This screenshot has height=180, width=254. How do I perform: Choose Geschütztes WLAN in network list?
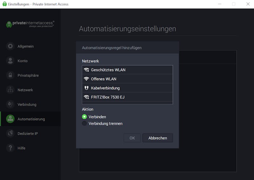click(127, 70)
